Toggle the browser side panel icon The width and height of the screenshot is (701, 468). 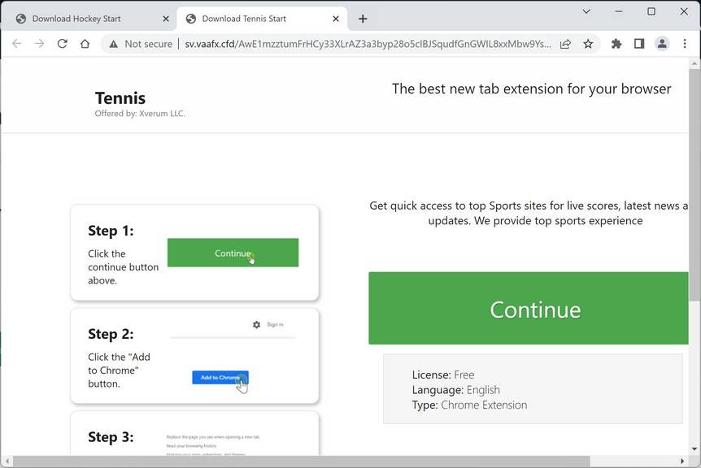tap(639, 44)
